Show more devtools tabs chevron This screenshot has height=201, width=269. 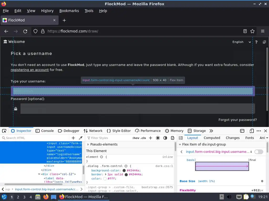pos(211,131)
